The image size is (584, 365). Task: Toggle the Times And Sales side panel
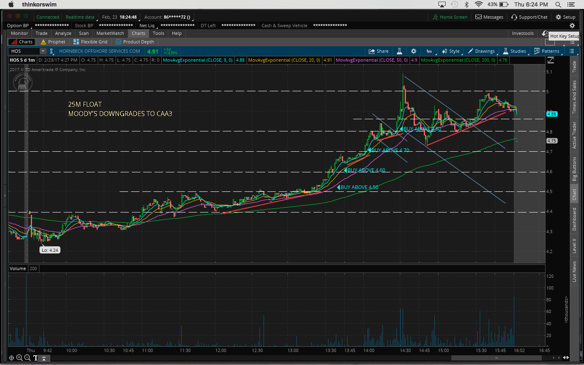point(574,97)
